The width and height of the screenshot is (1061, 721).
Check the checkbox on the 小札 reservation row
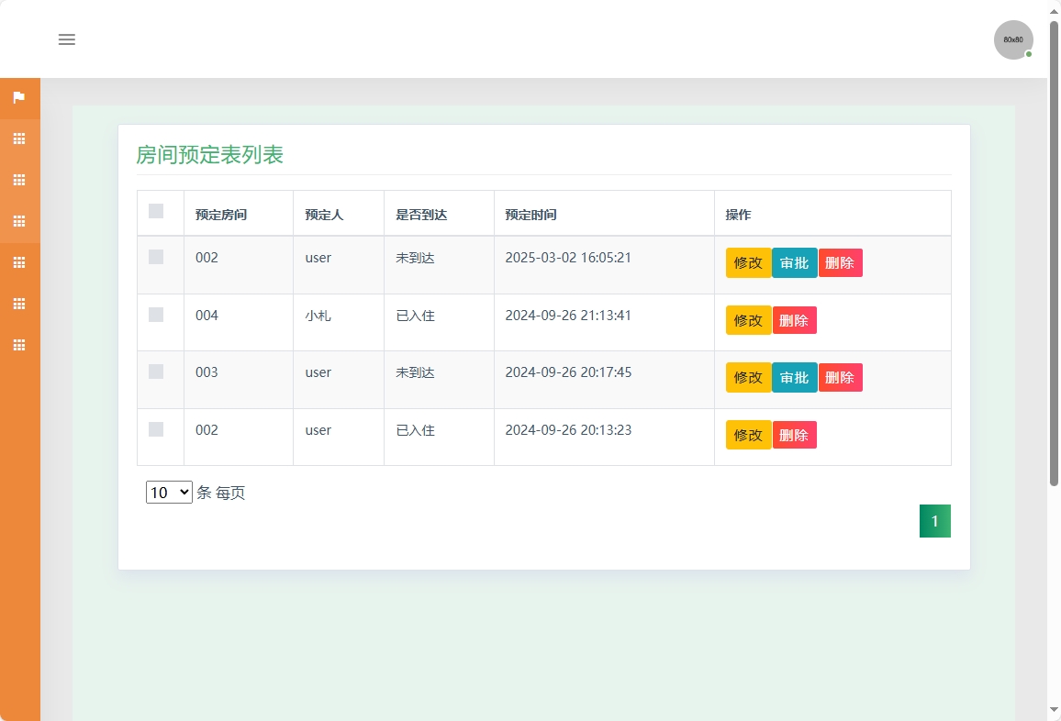(155, 315)
